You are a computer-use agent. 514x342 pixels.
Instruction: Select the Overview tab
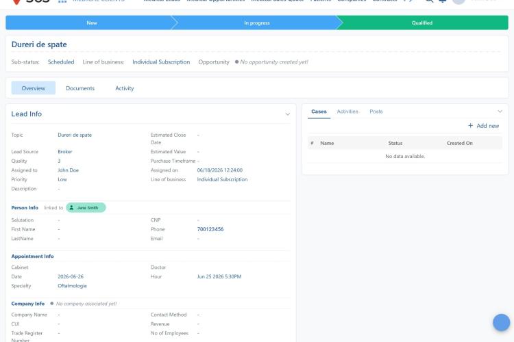click(34, 88)
